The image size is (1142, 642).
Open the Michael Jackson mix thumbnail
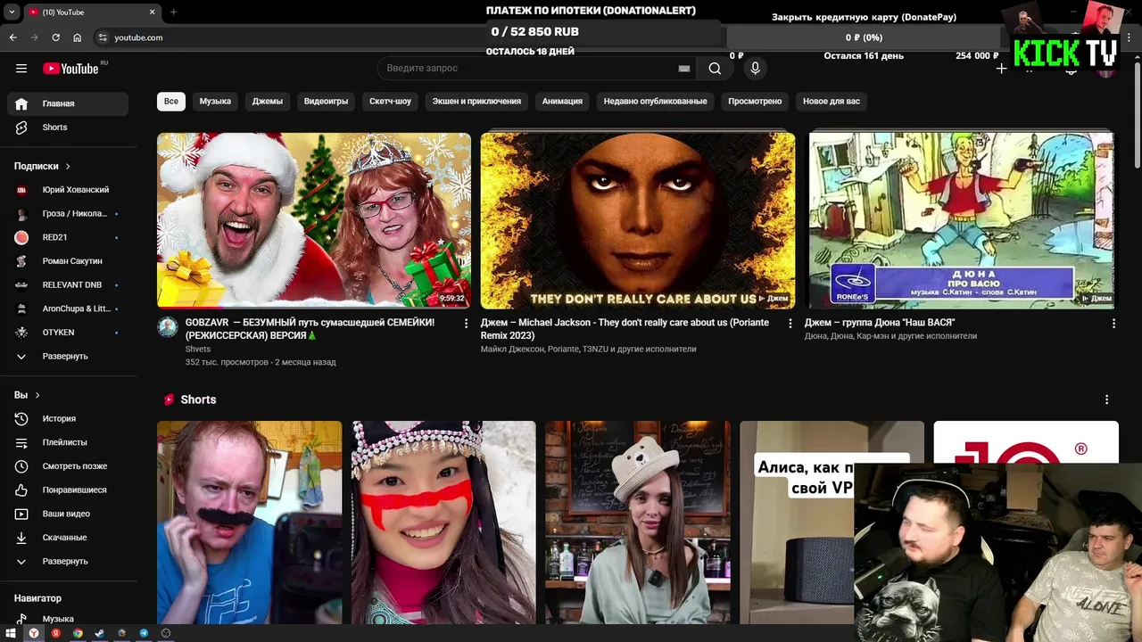pos(637,220)
